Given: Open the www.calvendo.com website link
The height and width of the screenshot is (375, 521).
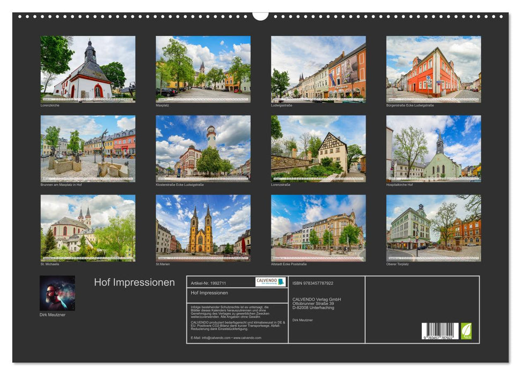Looking at the screenshot, I should click(248, 339).
